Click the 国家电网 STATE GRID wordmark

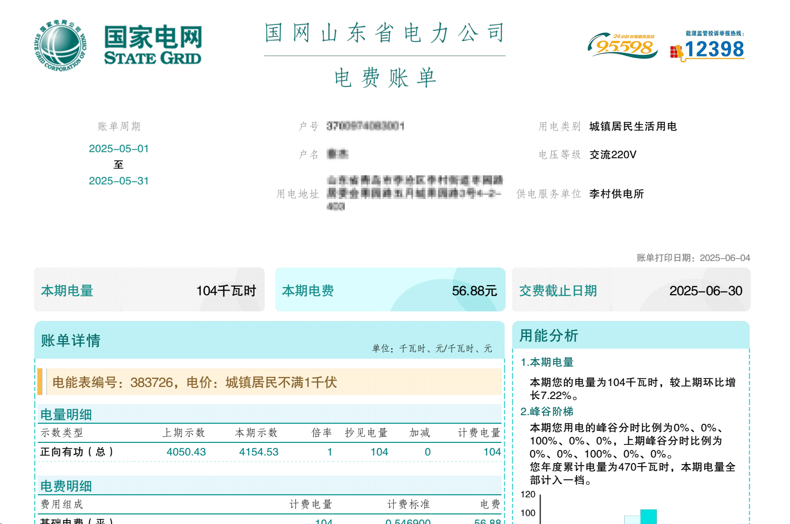[153, 46]
